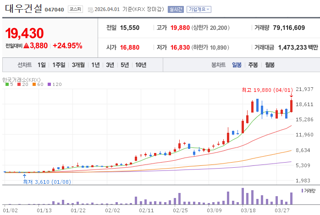The image size is (320, 215).
Task: Click the red 20-day moving average swatch
Action: [x=19, y=84]
